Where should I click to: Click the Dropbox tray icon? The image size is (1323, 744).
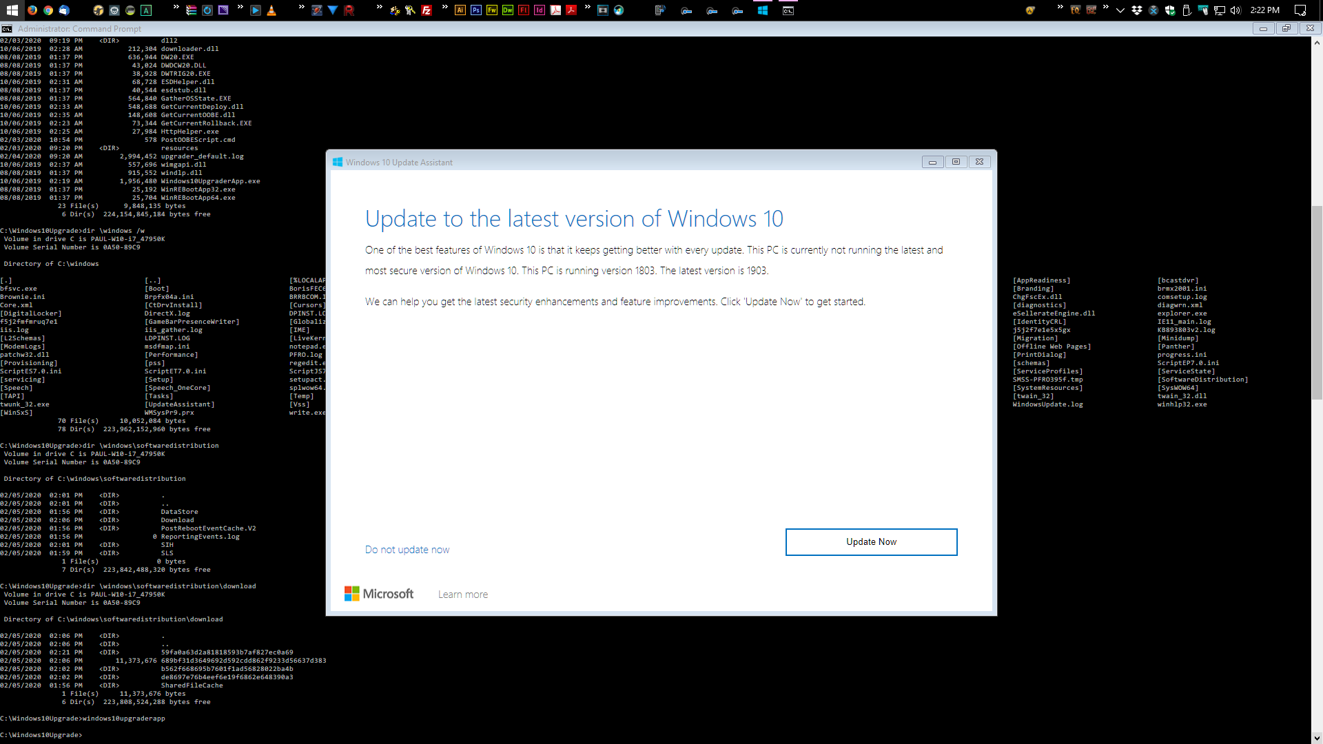(1137, 10)
